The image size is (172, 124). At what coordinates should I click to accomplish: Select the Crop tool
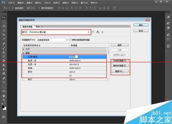pyautogui.click(x=4, y=35)
